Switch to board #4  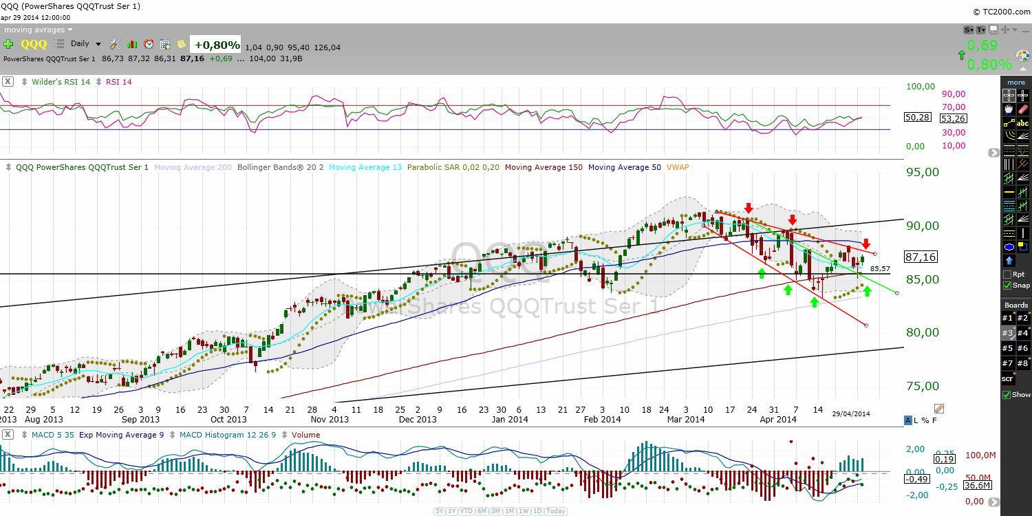pos(1022,333)
